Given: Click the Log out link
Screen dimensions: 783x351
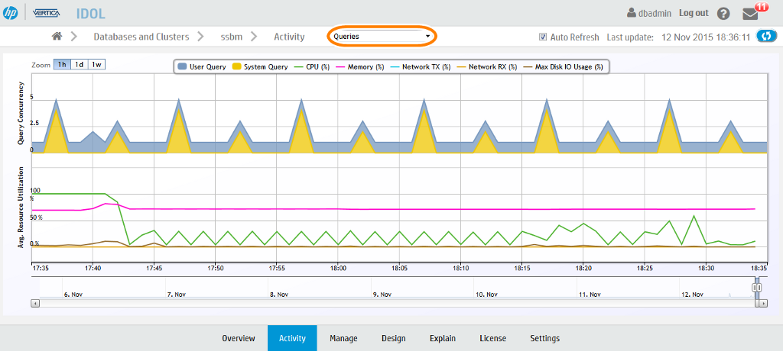Looking at the screenshot, I should (x=694, y=13).
